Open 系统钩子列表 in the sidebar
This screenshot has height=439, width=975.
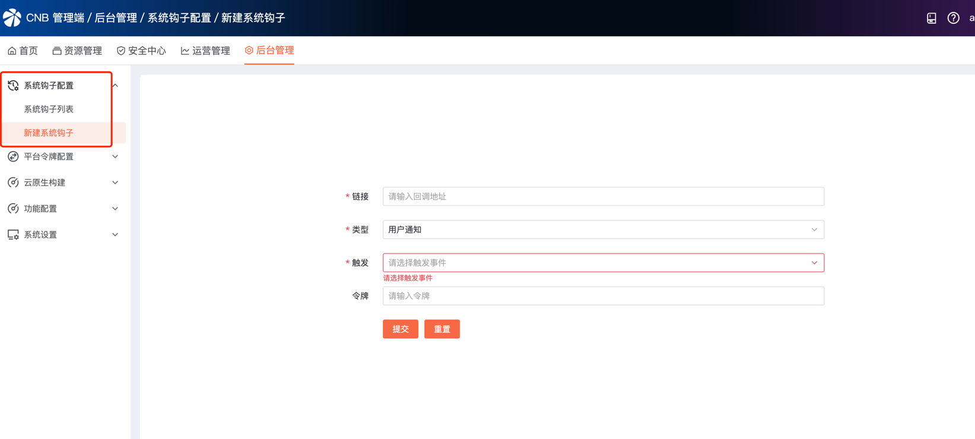tap(49, 109)
